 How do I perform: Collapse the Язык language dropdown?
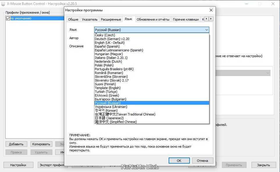pyautogui.click(x=207, y=30)
